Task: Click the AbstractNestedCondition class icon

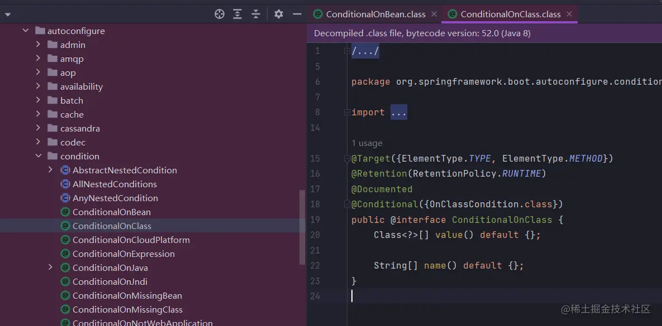Action: tap(65, 170)
